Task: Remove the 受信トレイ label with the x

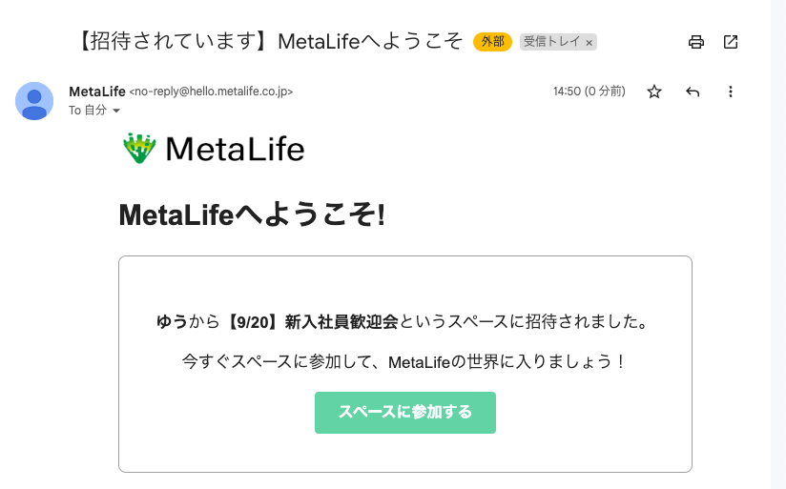Action: click(589, 43)
